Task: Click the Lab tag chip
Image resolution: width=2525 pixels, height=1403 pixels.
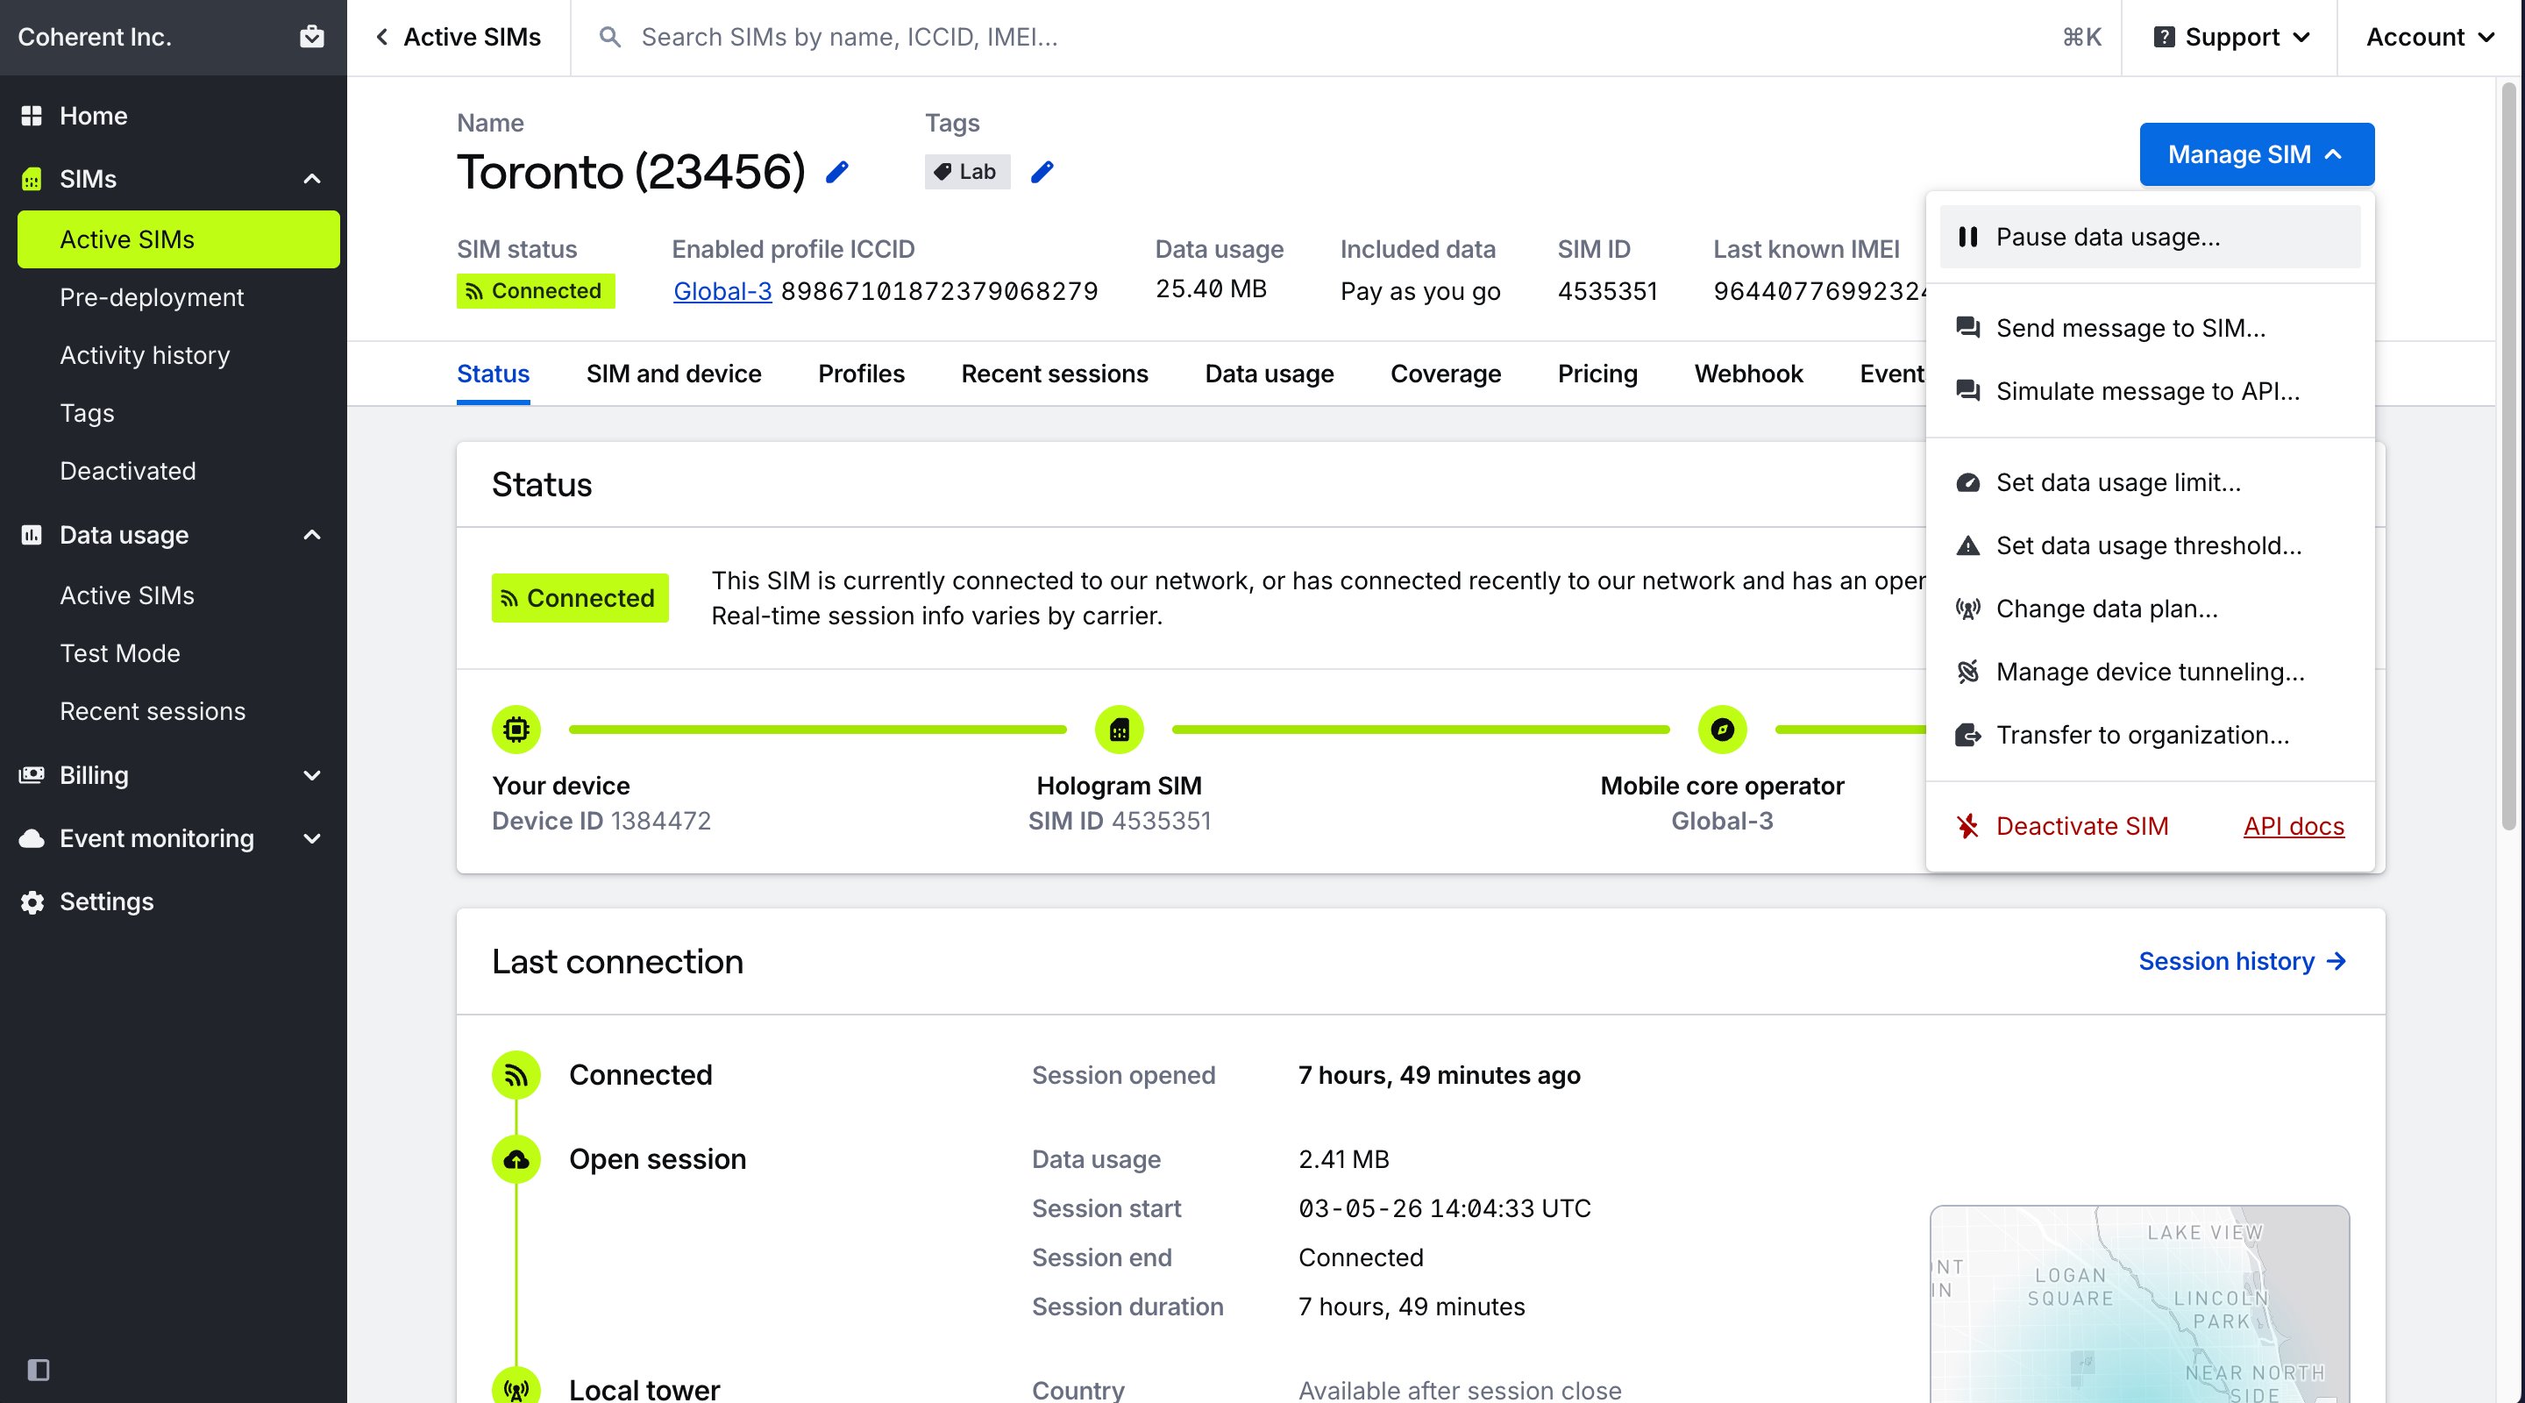Action: point(966,172)
